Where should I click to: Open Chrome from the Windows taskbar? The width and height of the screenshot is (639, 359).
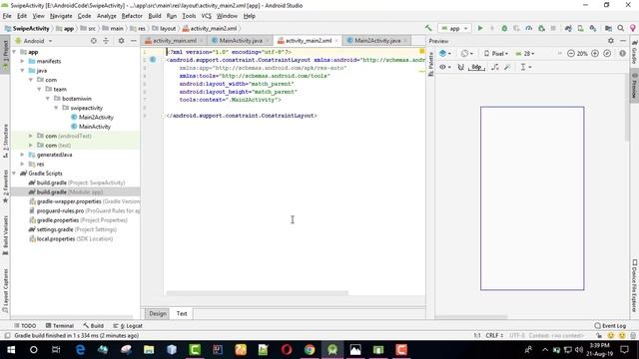(x=310, y=350)
